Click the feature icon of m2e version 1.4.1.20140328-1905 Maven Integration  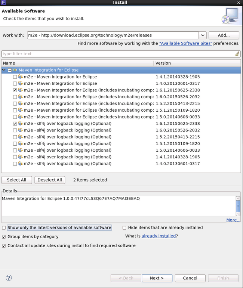[x=21, y=77]
